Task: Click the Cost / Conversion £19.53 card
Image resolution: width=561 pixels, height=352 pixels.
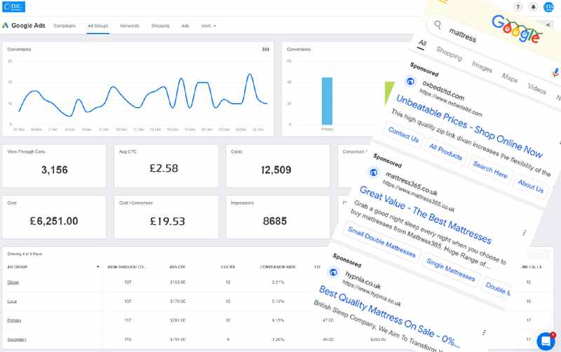Action: point(166,217)
